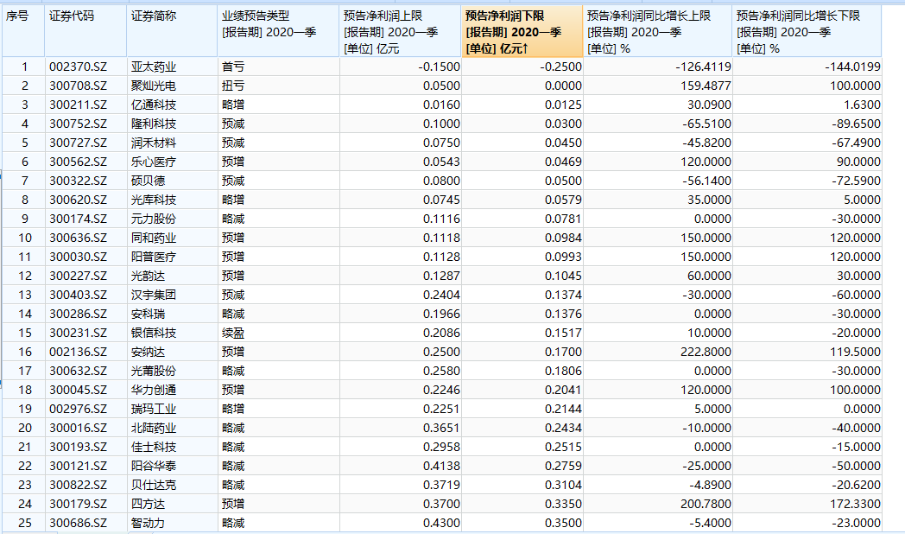Click the stock name 智动力
This screenshot has height=534, width=905.
pyautogui.click(x=149, y=524)
